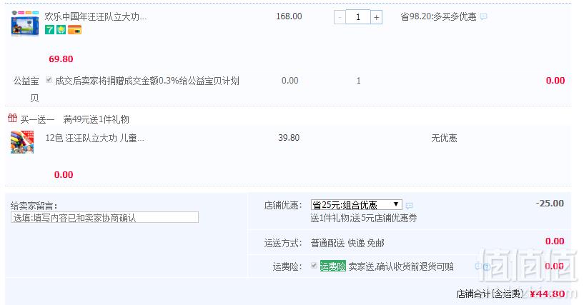Click the red gift icon beside 买一送一
Image resolution: width=584 pixels, height=305 pixels.
pos(12,119)
